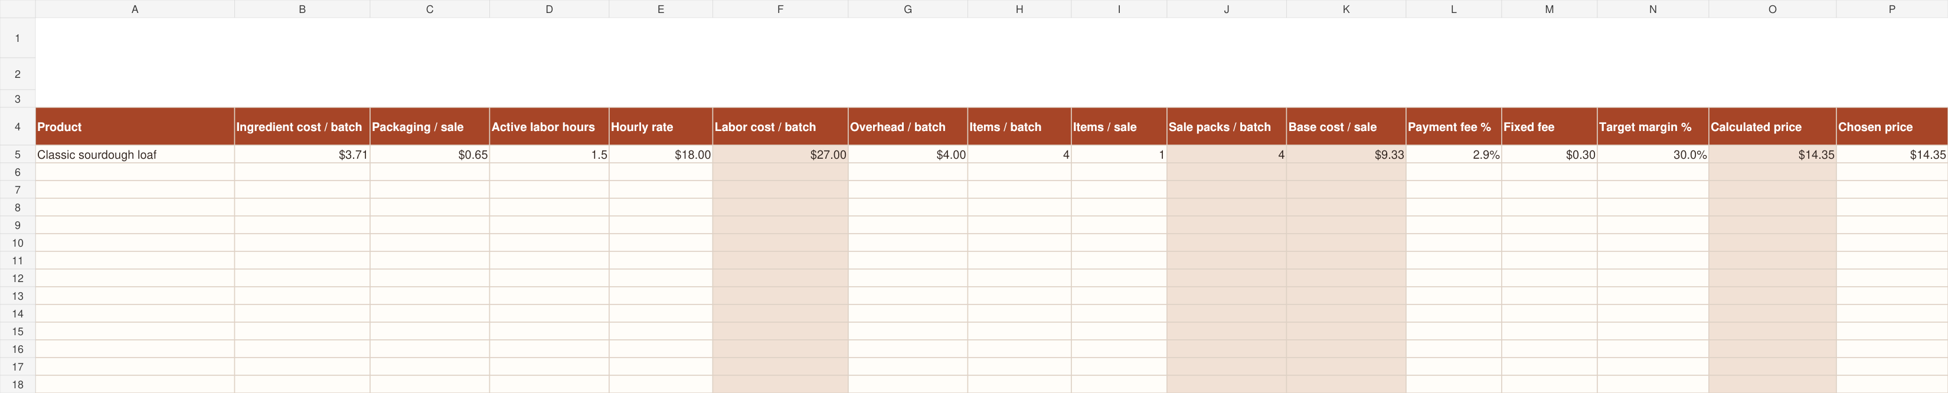Select the 2.9% payment fee cell
The image size is (1948, 393).
1453,154
